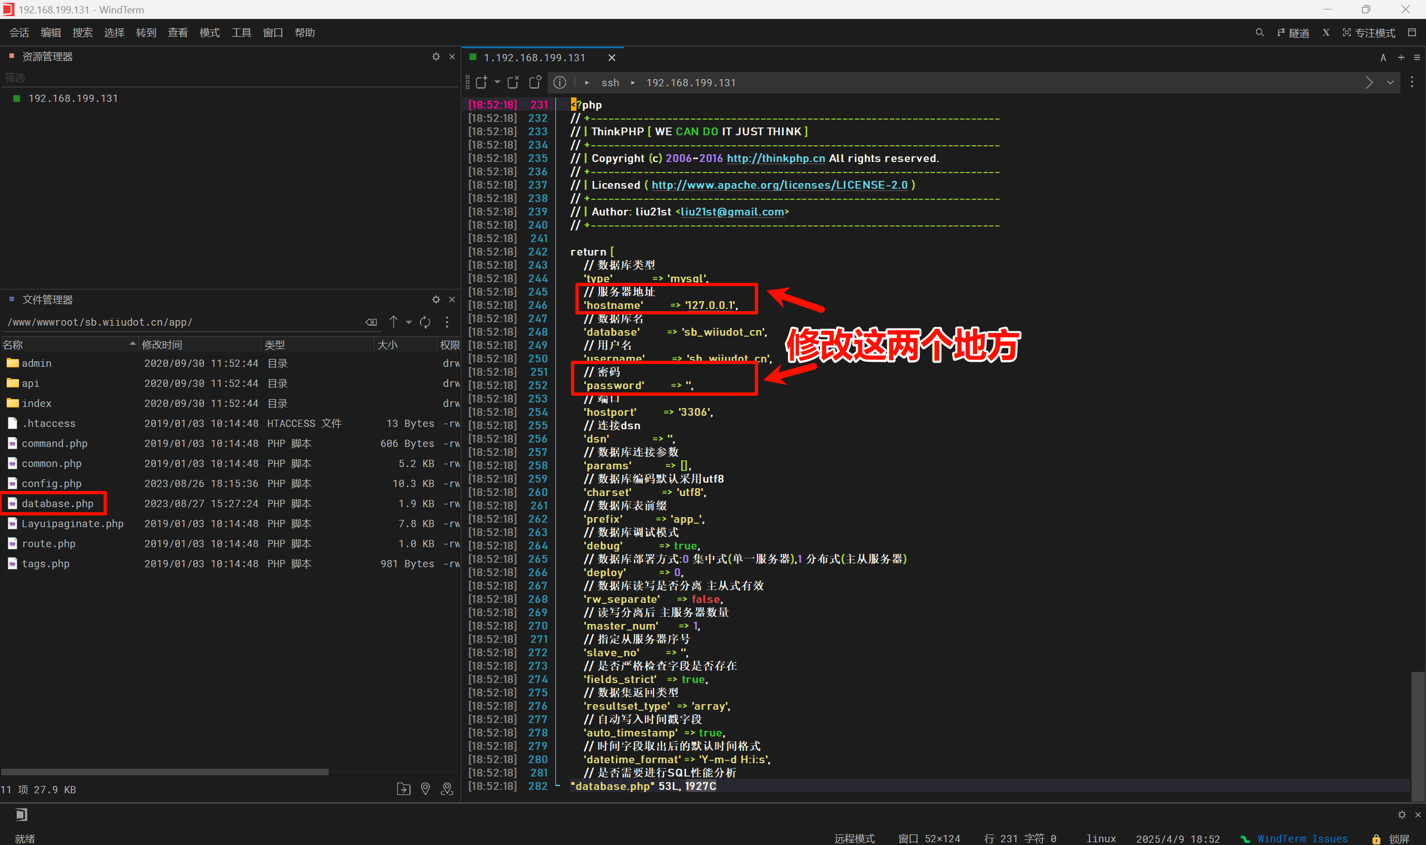Click the duplicate session icon
1426x845 pixels.
(x=535, y=82)
